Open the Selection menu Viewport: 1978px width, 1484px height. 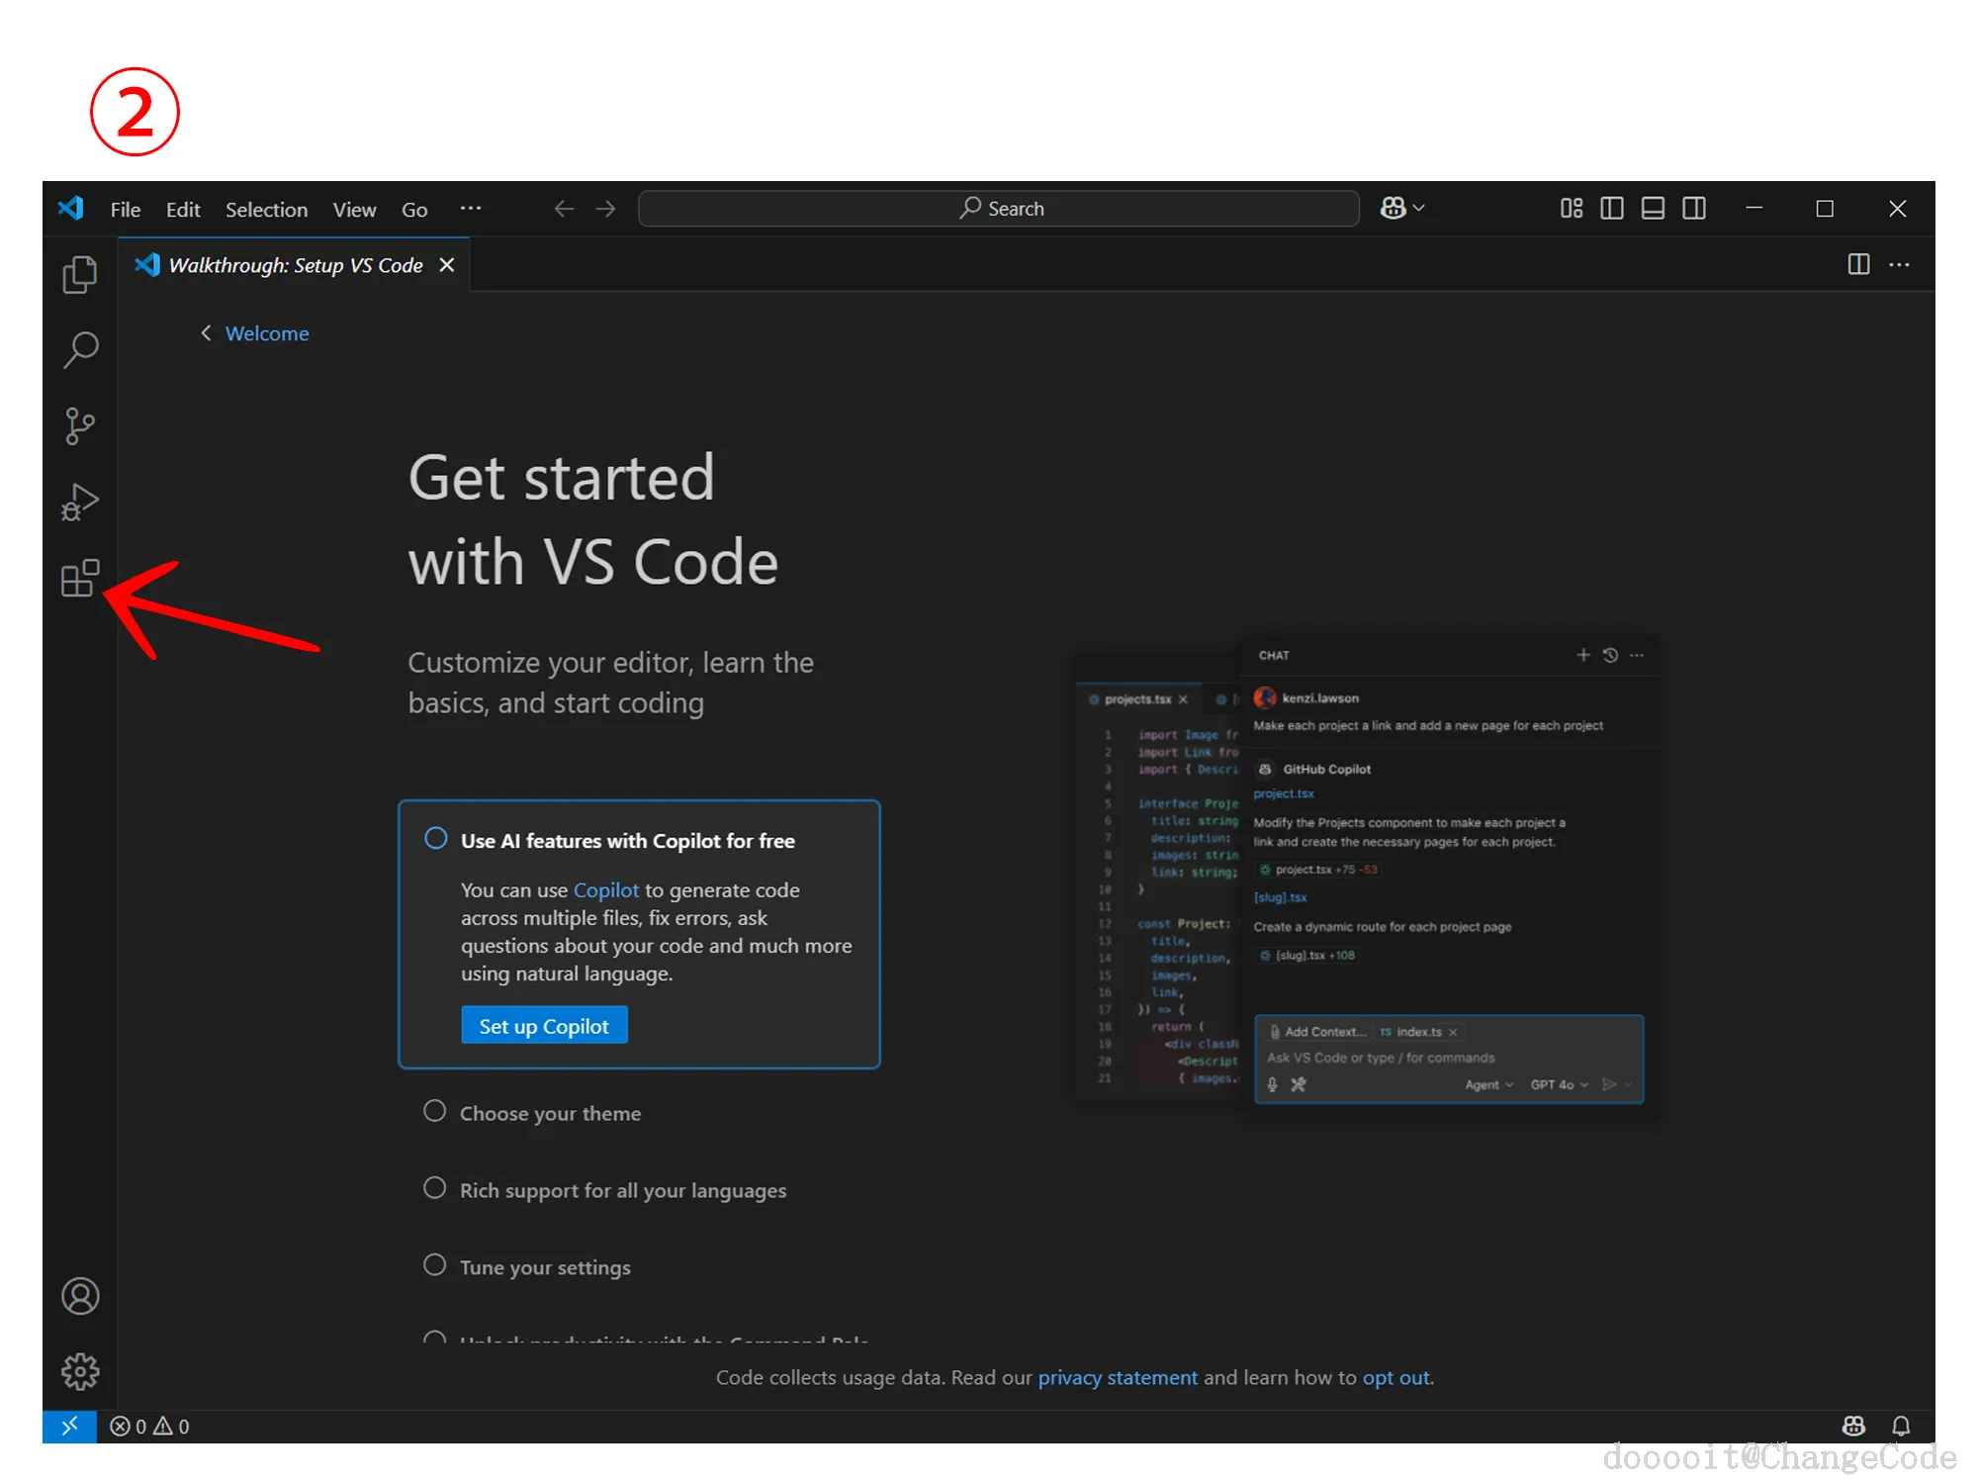coord(266,210)
